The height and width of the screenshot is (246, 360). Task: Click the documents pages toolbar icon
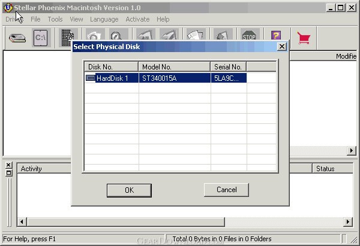tap(196, 35)
